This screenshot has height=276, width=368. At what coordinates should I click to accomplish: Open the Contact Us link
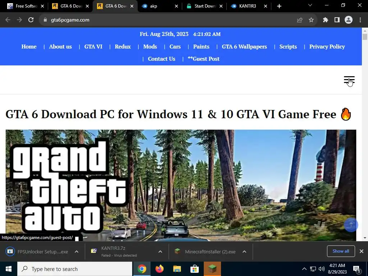coord(161,59)
